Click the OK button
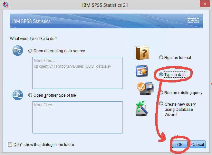 (x=180, y=144)
